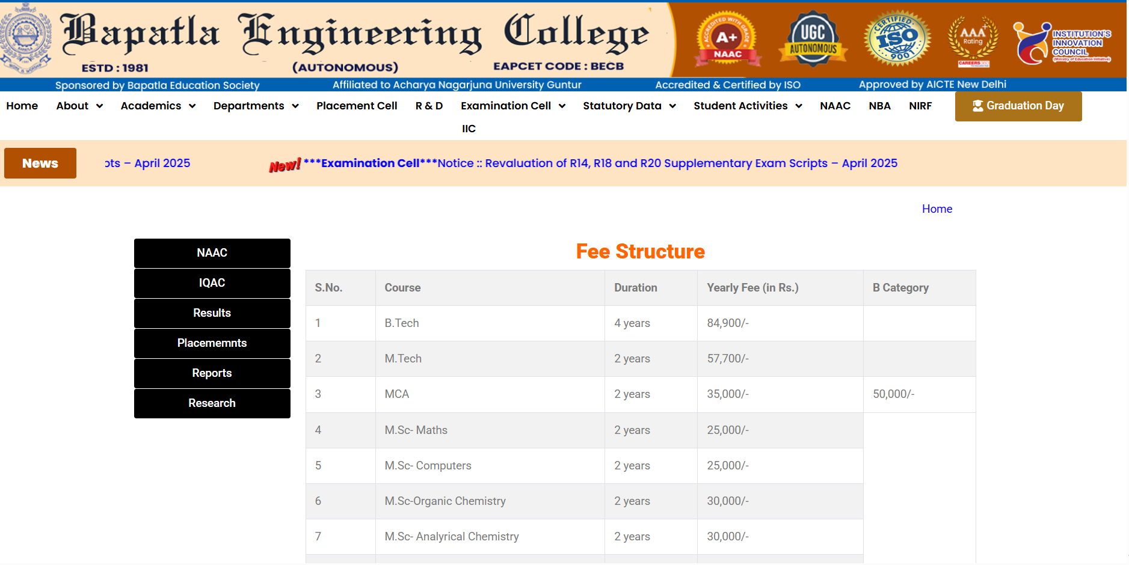
Task: Open the Departments dropdown
Action: pyautogui.click(x=256, y=106)
